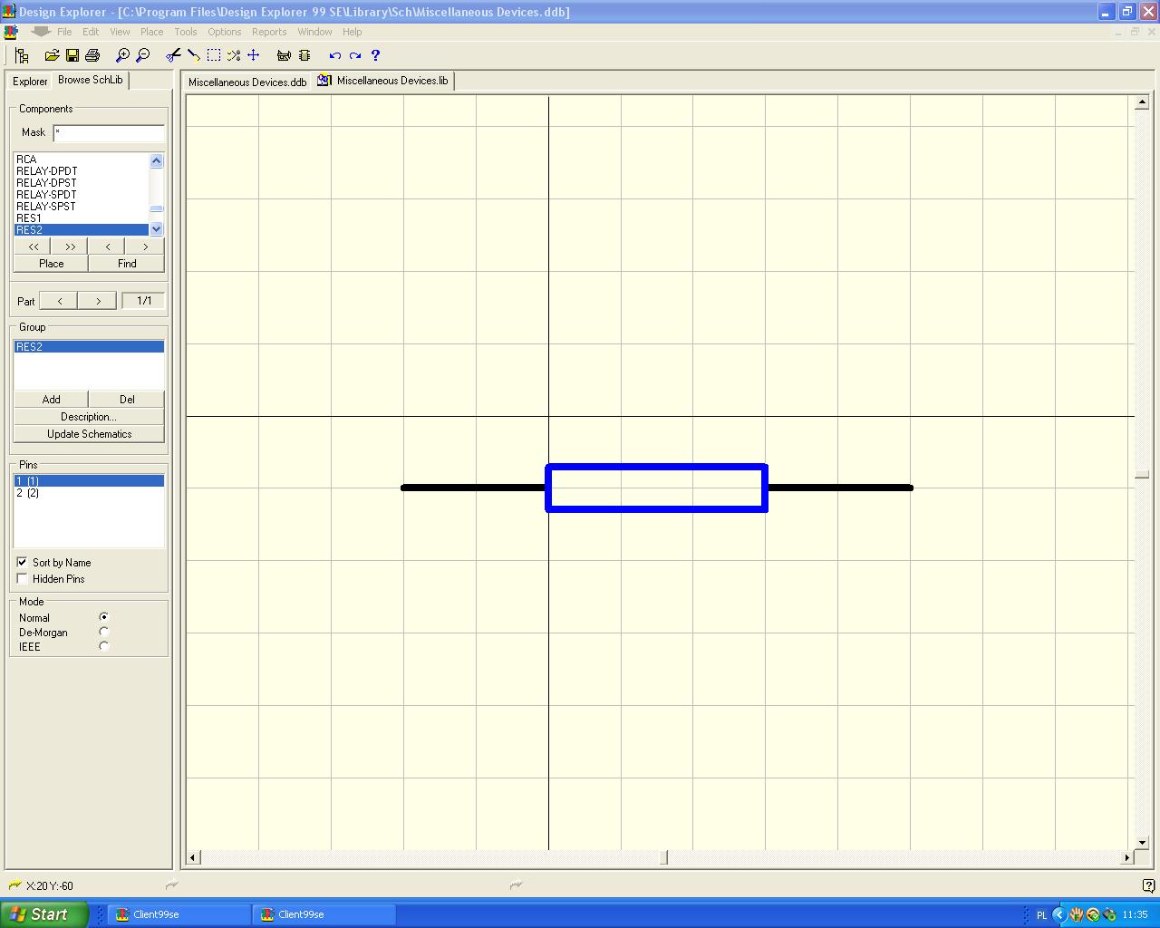Click the vertical scrollbar thumb of the workspace
The height and width of the screenshot is (928, 1160).
click(1142, 474)
